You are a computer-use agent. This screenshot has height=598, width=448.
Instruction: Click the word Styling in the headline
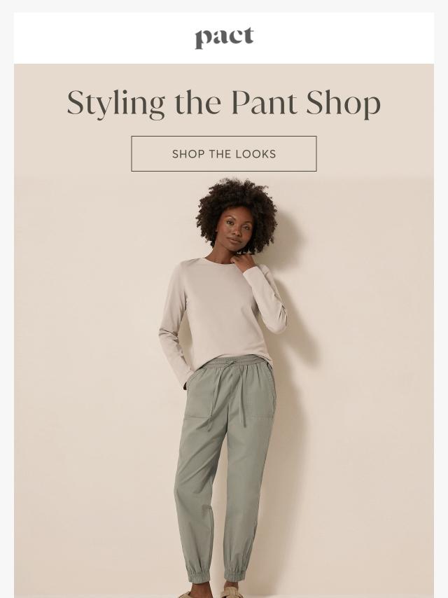(116, 104)
